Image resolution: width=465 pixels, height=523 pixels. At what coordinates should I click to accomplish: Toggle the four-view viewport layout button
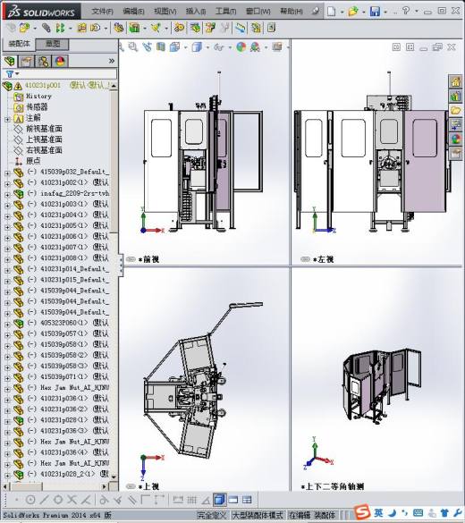pos(247,500)
